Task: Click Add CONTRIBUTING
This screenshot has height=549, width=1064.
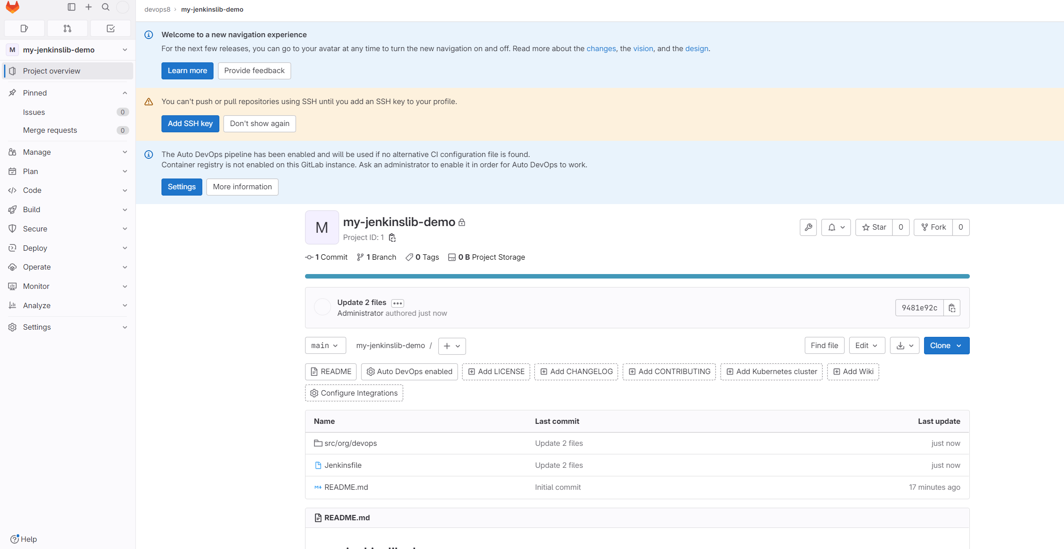Action: pos(669,371)
